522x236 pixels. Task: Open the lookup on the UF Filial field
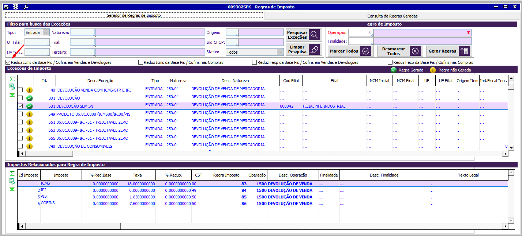click(48, 45)
